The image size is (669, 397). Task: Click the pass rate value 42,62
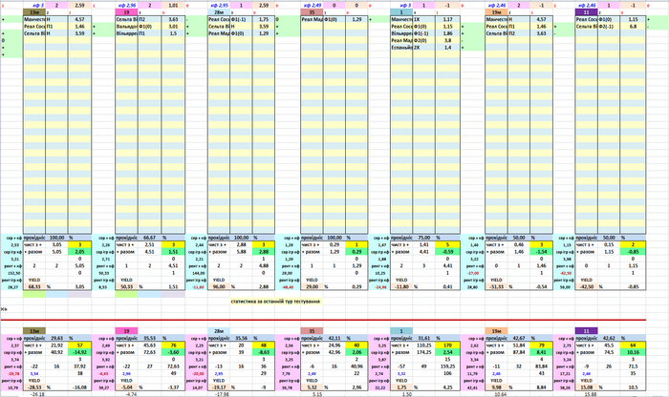click(609, 338)
